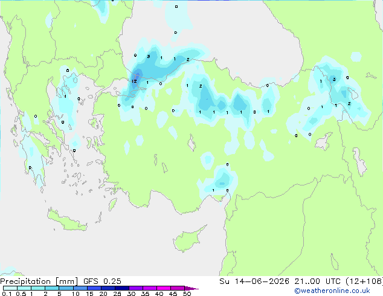The width and height of the screenshot is (383, 296).
Task: Click the '0.1' legend tick label
Action: tap(7, 294)
